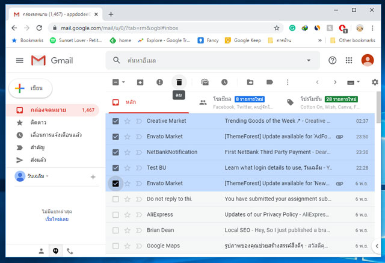Select the Brian Dean email checkbox
The image size is (385, 263).
click(x=115, y=231)
